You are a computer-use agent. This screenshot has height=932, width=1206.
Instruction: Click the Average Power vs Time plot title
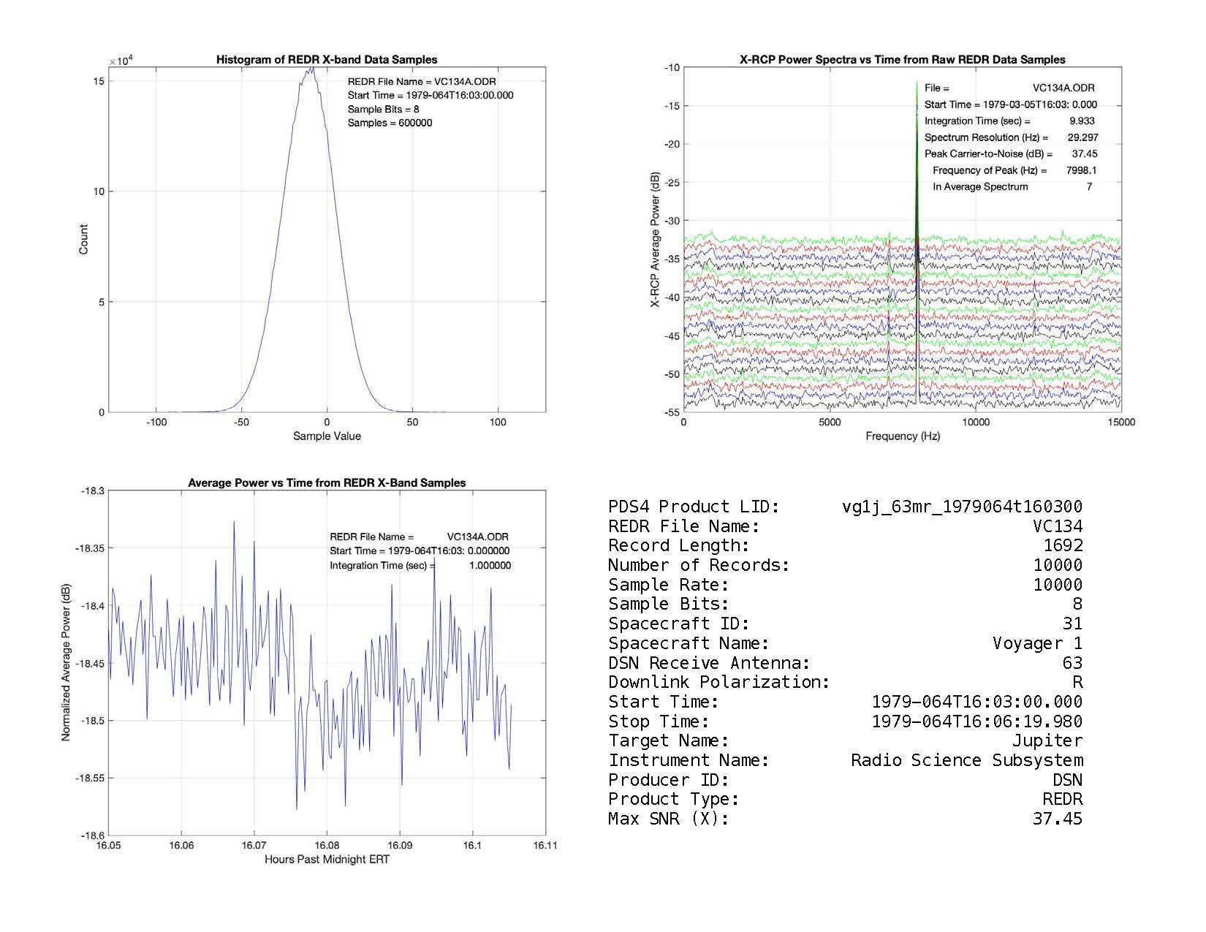pyautogui.click(x=327, y=483)
